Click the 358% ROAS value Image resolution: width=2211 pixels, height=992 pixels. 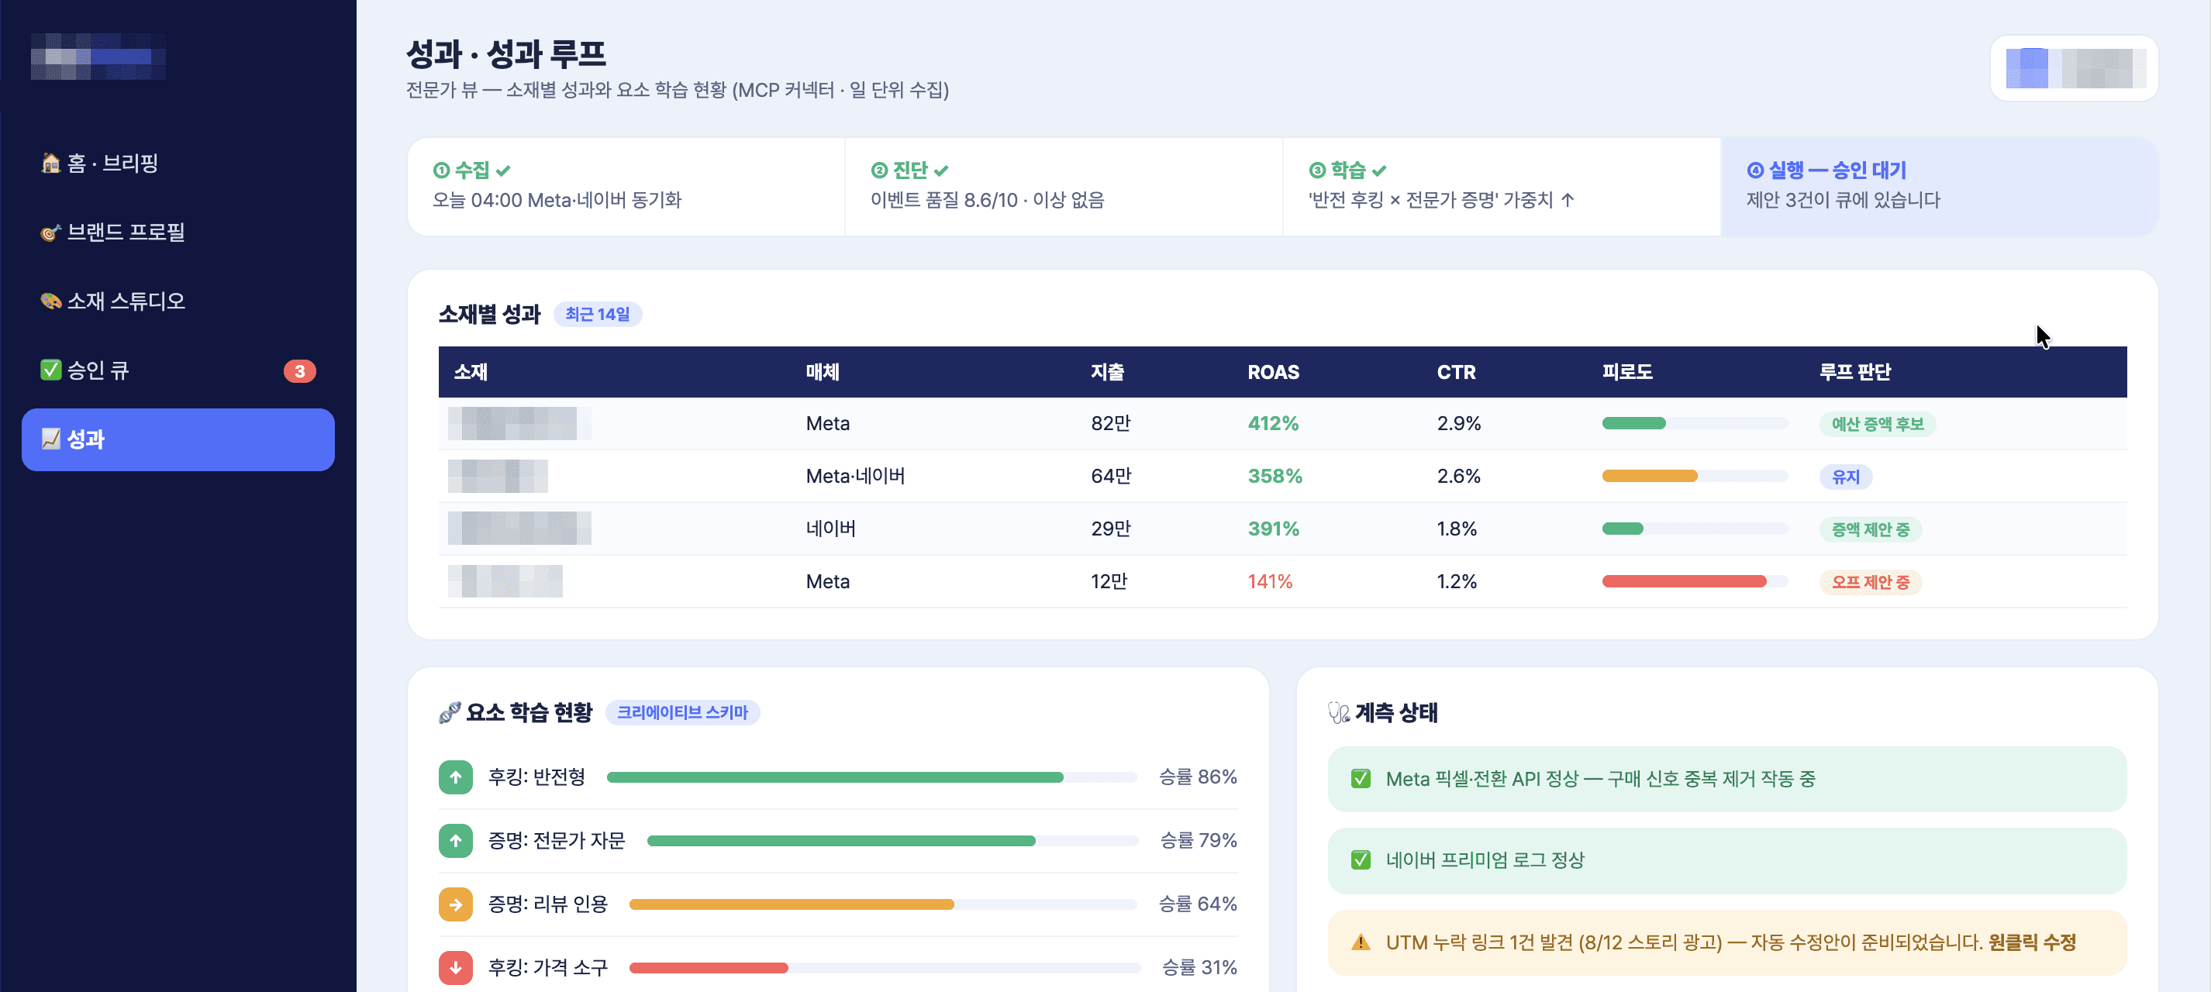tap(1275, 477)
